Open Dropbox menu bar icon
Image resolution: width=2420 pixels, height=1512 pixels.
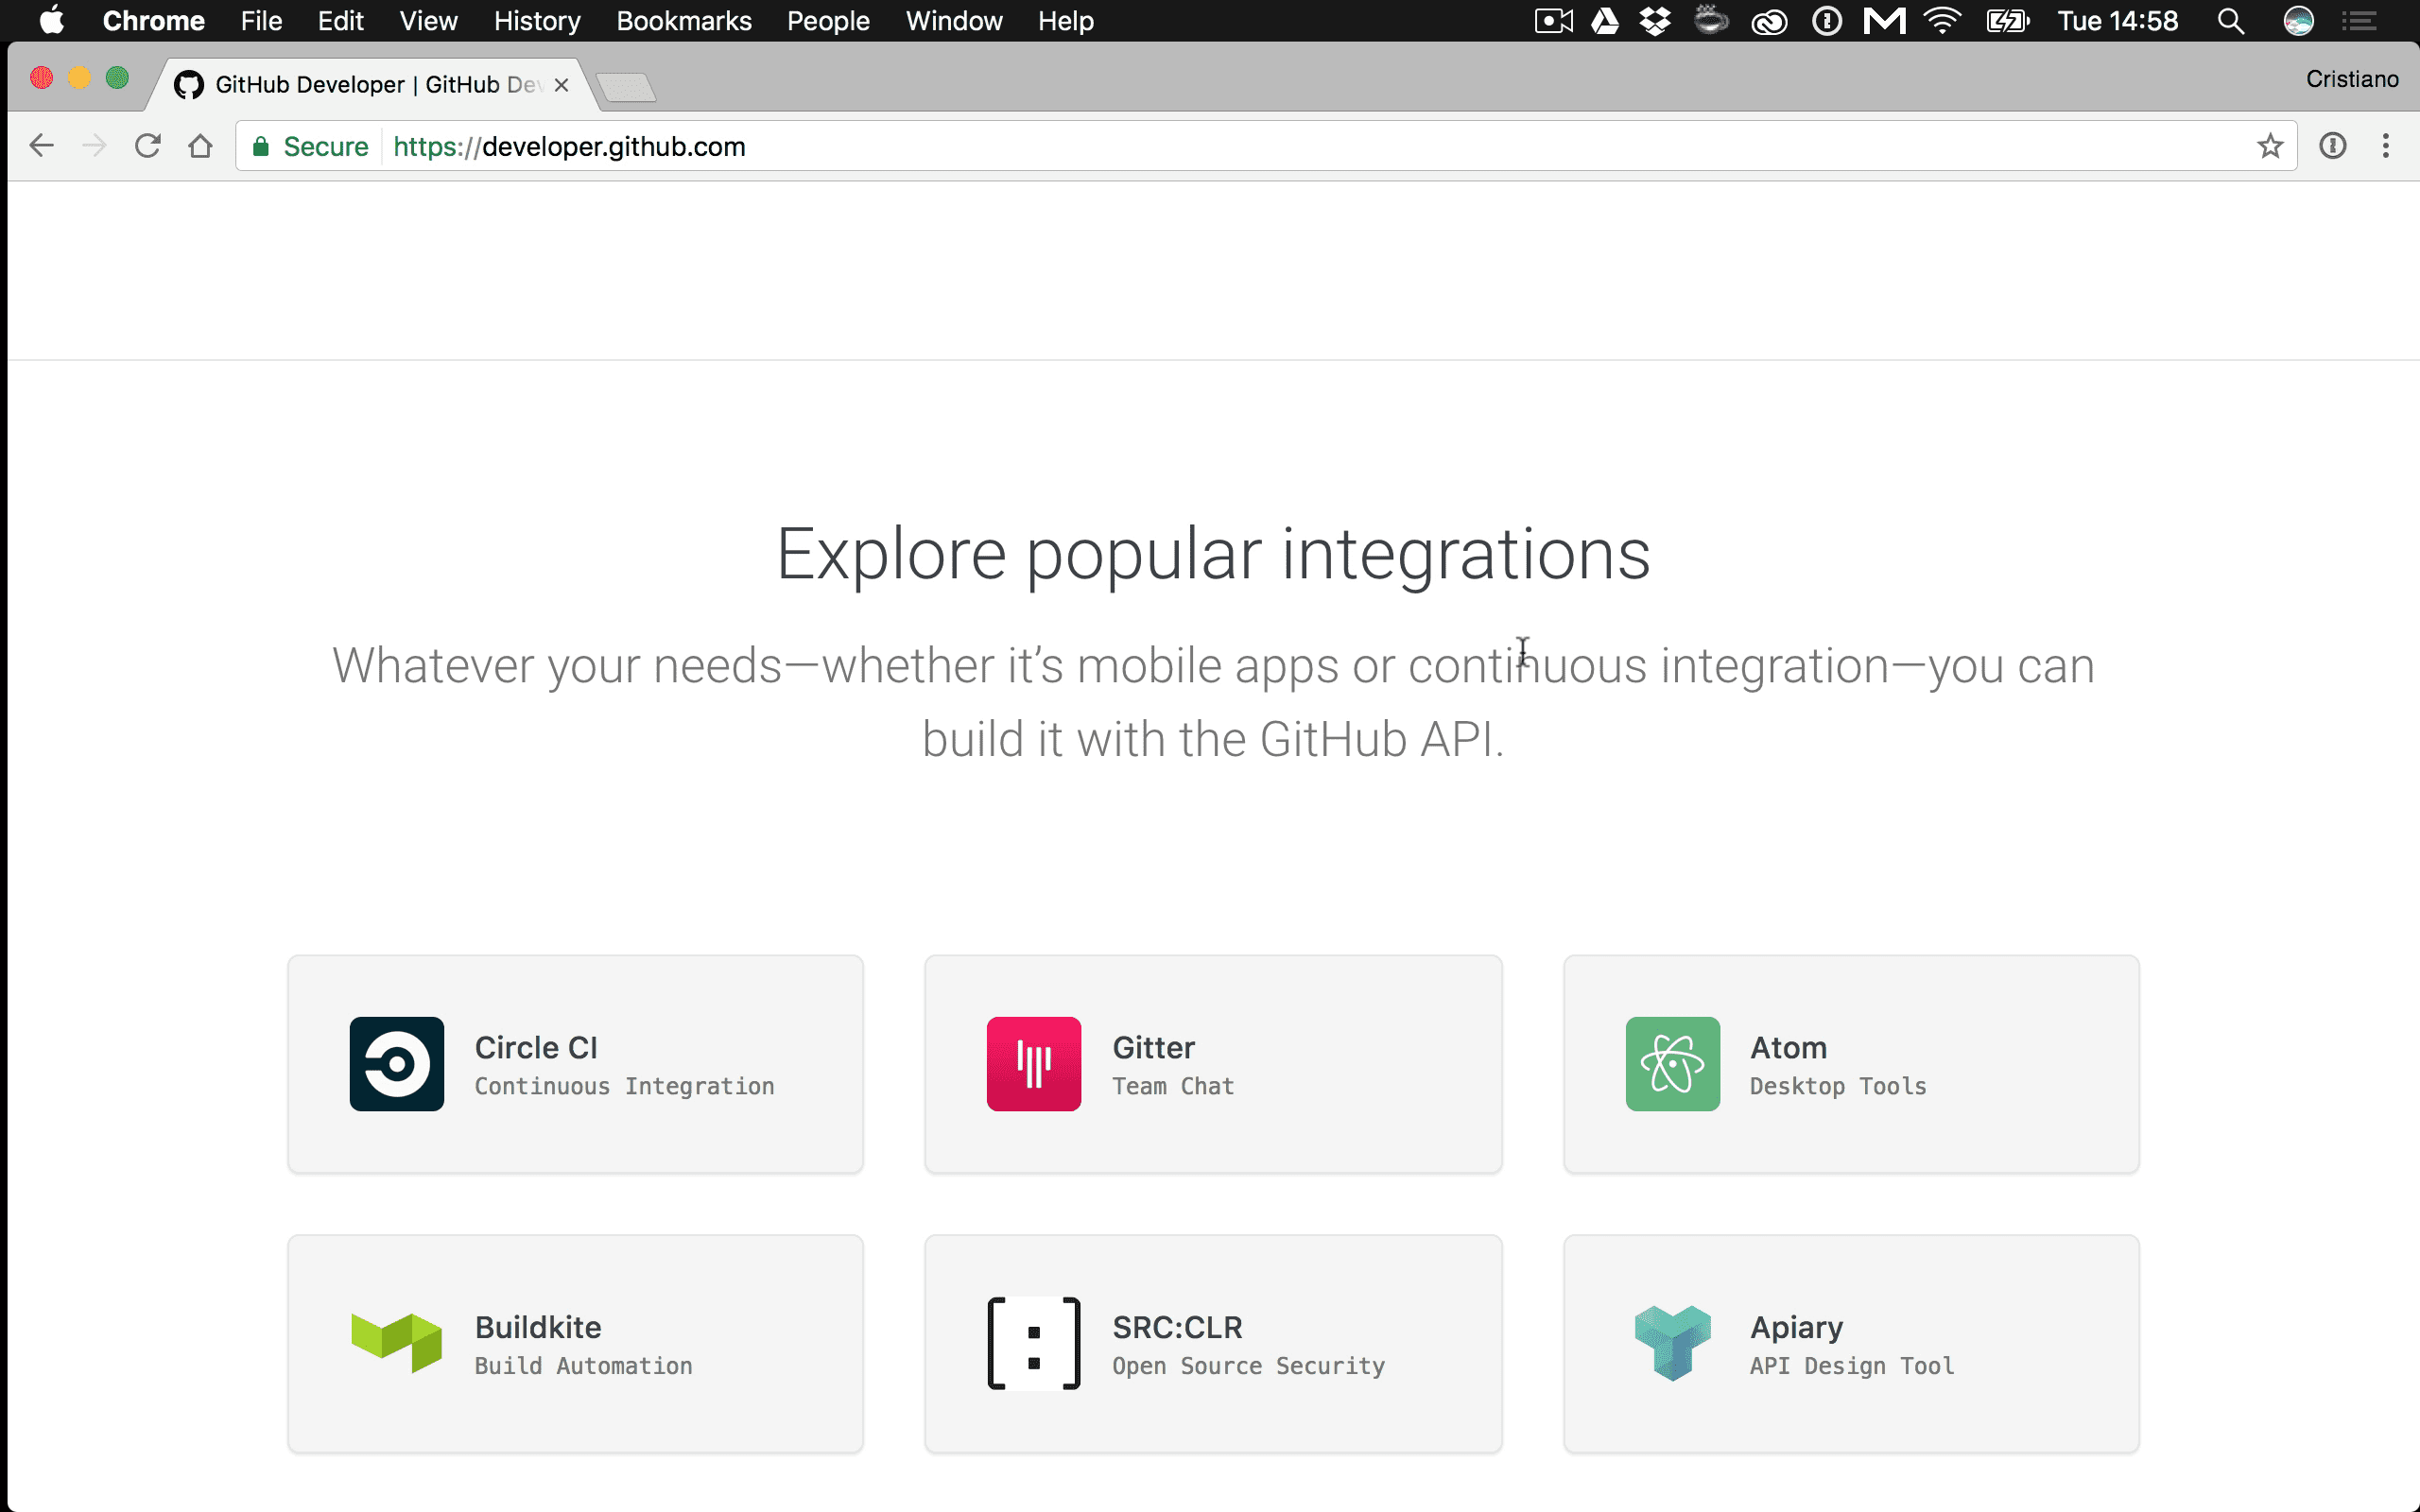coord(1655,20)
